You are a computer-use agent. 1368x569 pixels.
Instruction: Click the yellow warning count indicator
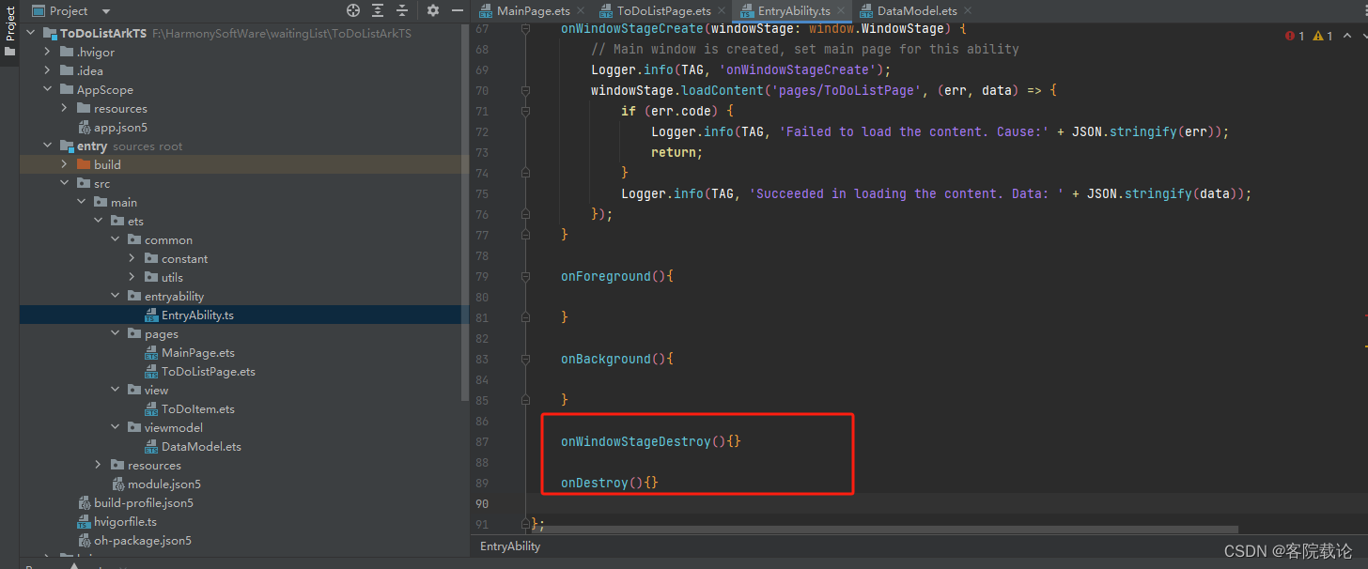tap(1323, 36)
